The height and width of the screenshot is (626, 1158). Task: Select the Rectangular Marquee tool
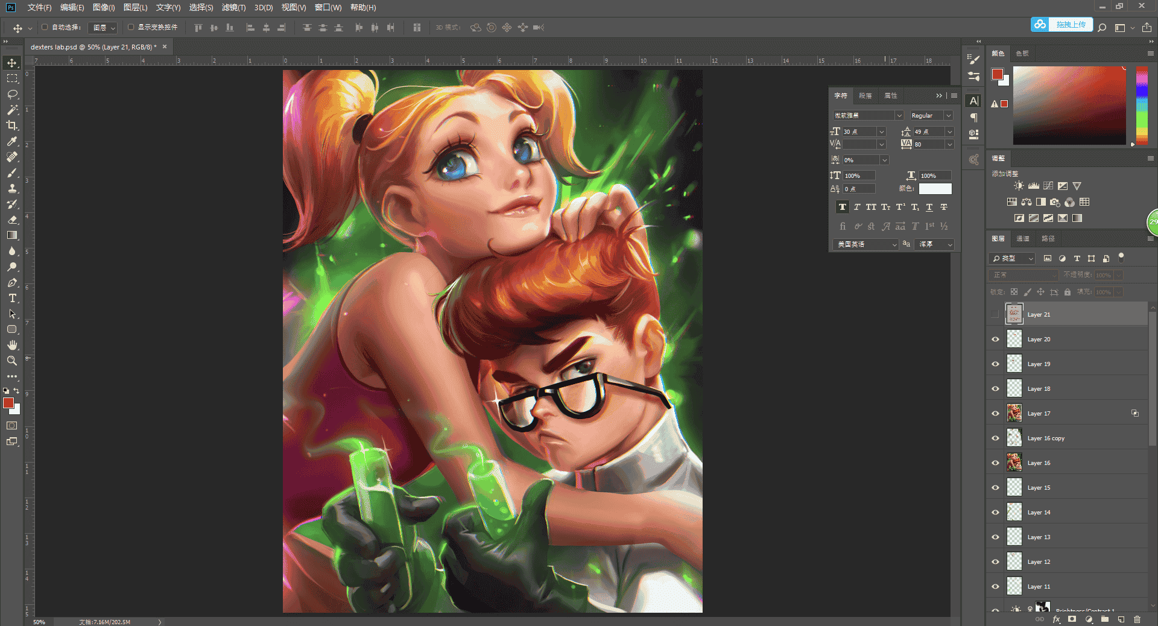click(12, 78)
